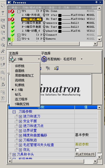105x168 pixels.
Task: Choose 流线铣 from the menu
Action: 20,80
